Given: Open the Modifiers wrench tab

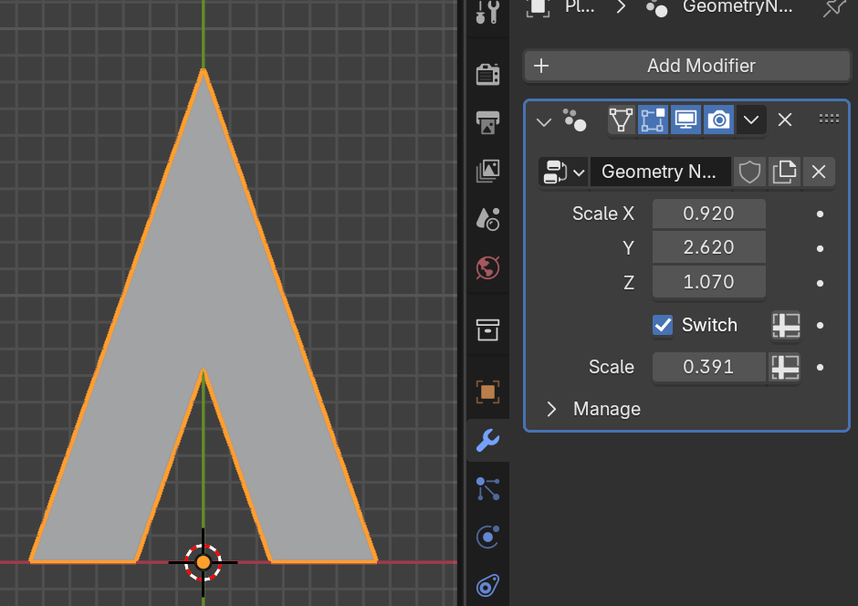Looking at the screenshot, I should [x=487, y=440].
